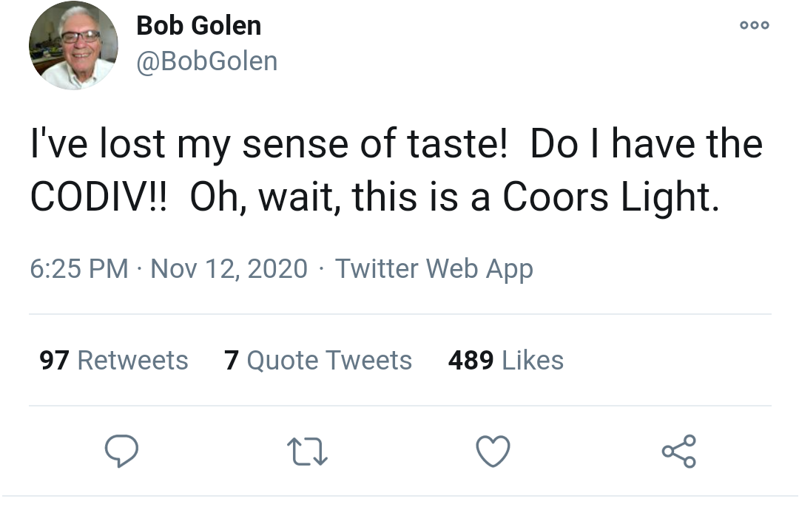This screenshot has width=799, height=507.
Task: Select the tweet text about Coors Light
Action: point(396,170)
